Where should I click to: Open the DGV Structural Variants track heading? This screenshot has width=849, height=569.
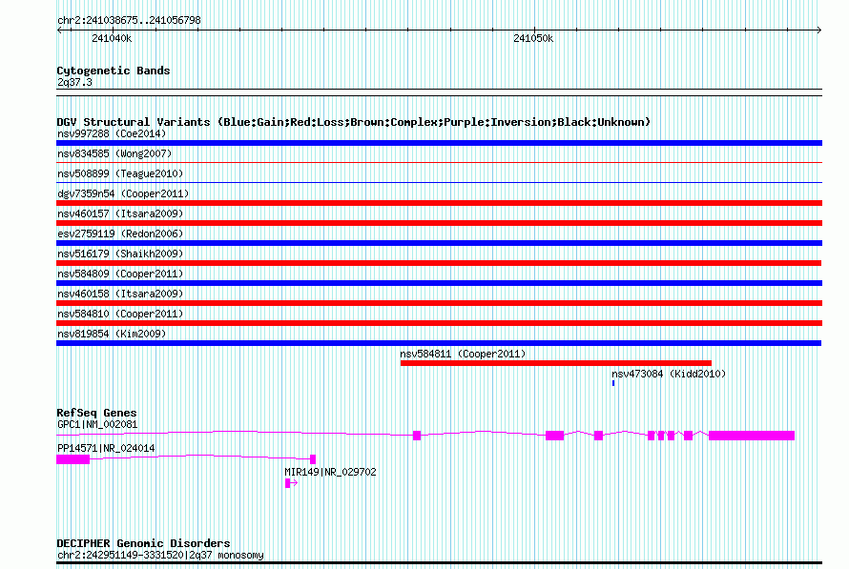coord(354,122)
